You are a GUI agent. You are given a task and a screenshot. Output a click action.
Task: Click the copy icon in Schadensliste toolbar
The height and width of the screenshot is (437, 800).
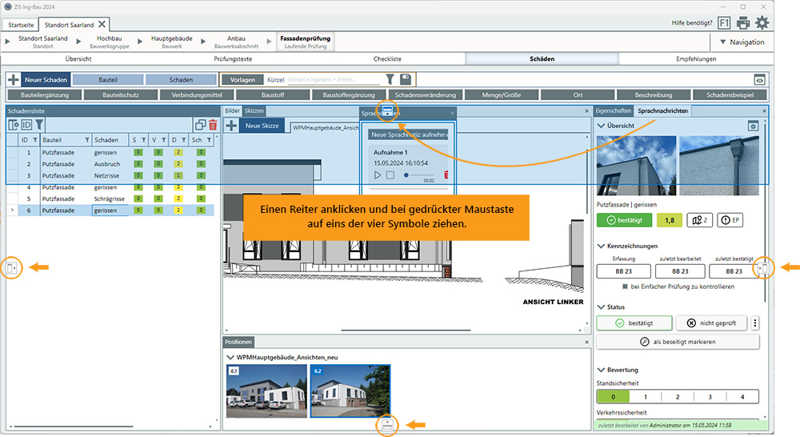(200, 125)
